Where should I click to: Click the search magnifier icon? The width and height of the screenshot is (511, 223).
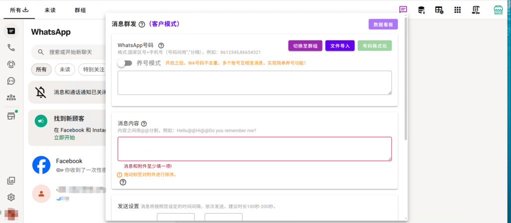[41, 52]
